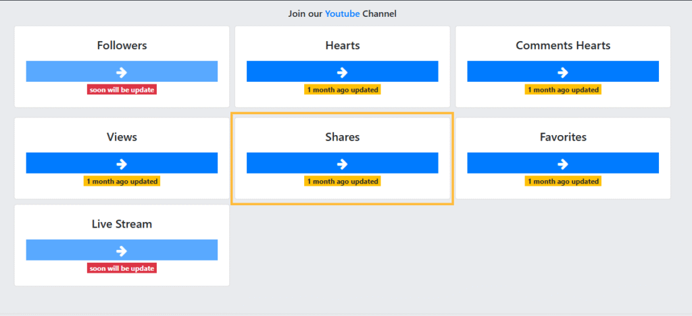Open Live Stream via its arrow
Viewport: 692px width, 316px height.
pyautogui.click(x=122, y=251)
